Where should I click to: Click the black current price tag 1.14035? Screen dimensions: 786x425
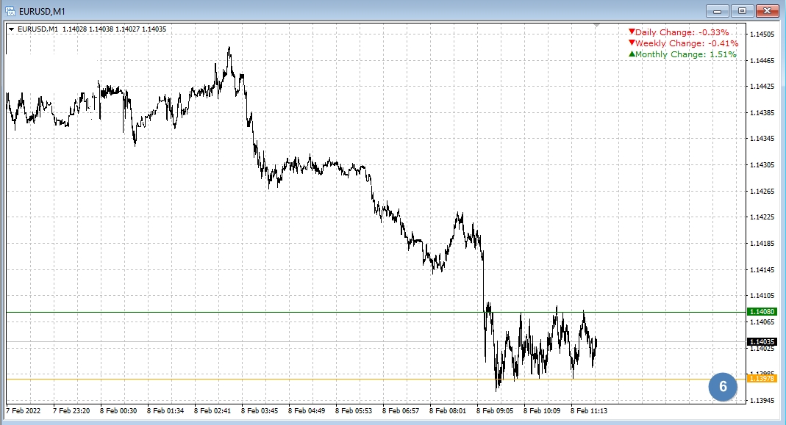click(762, 341)
